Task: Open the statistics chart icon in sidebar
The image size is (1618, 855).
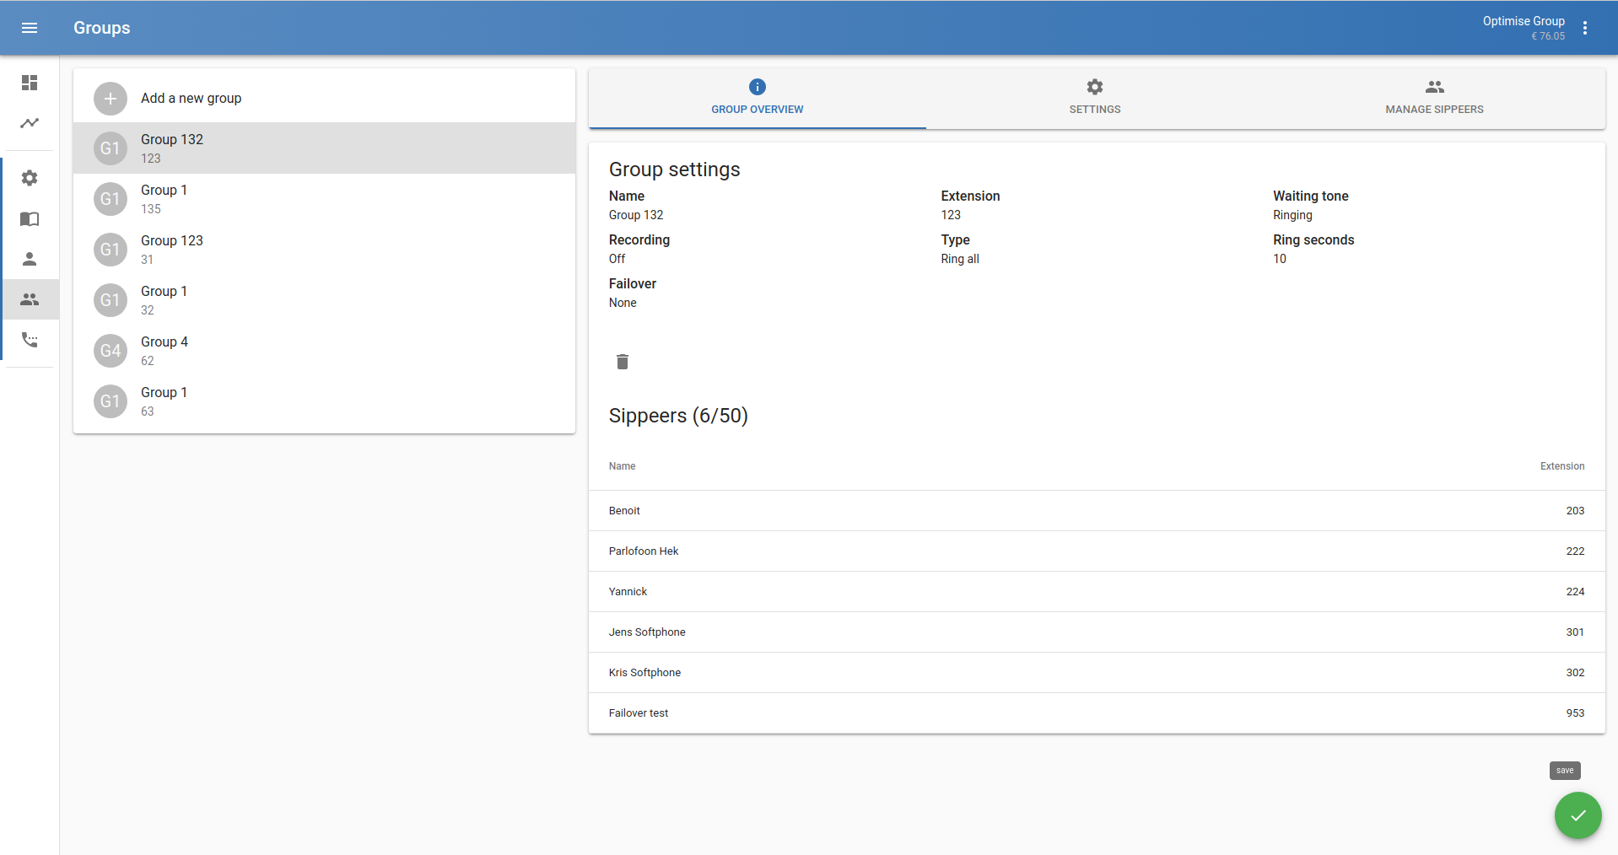Action: tap(30, 123)
